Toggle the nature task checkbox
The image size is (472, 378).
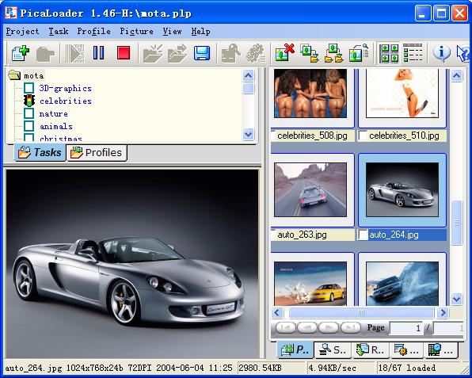pyautogui.click(x=29, y=113)
